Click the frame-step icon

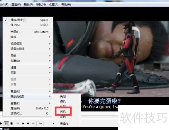click(41, 124)
